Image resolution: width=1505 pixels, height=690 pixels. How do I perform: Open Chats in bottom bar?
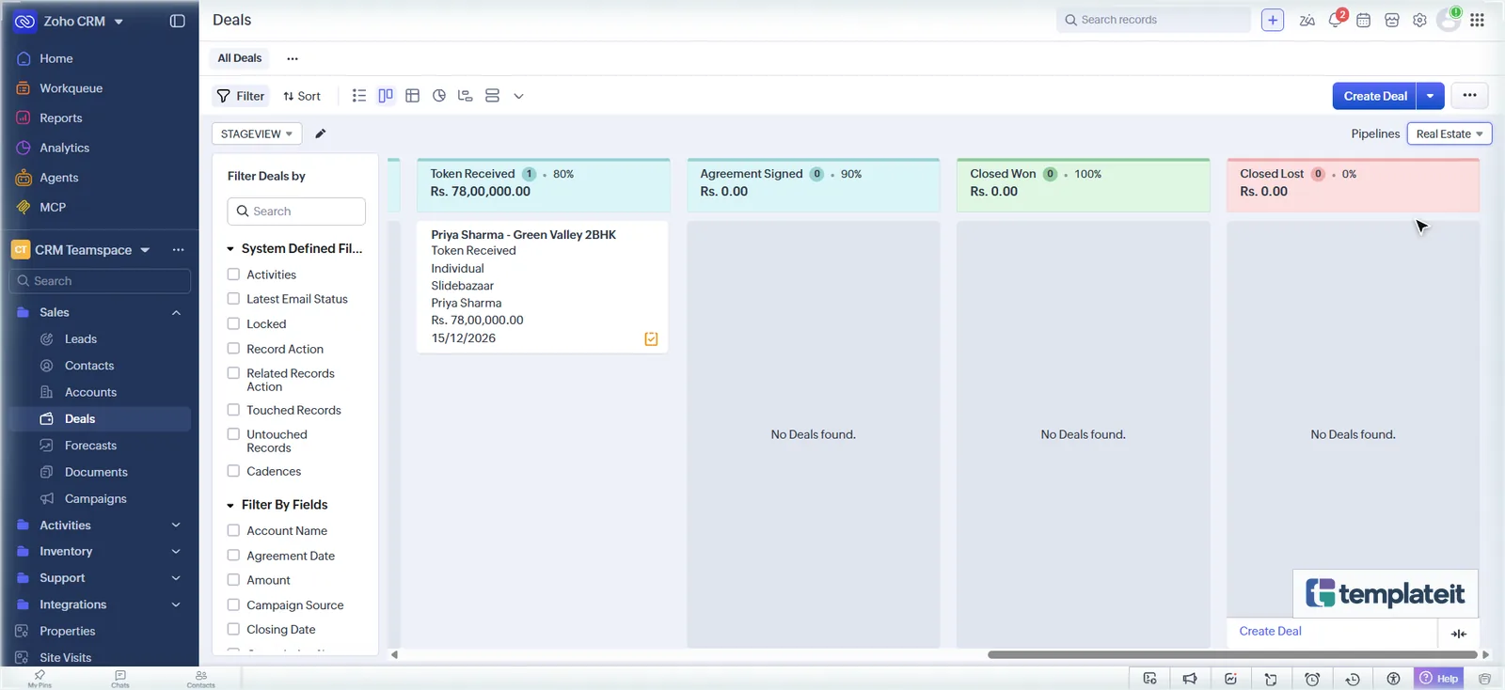120,678
